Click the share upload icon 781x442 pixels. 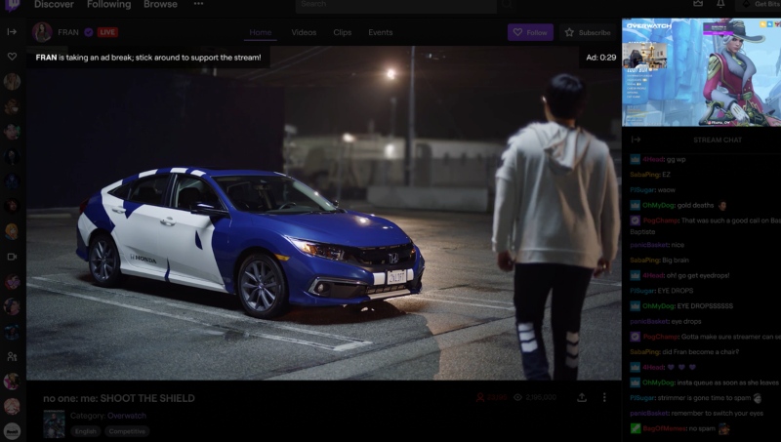582,397
